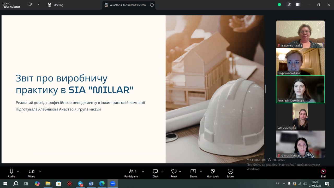Switch to the Meeting tab
The height and width of the screenshot is (188, 334).
tap(55, 5)
